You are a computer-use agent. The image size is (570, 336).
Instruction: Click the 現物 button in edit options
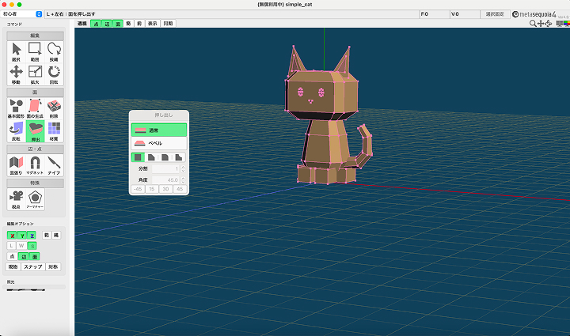coord(13,266)
